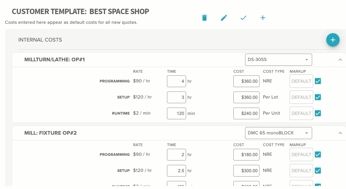The height and width of the screenshot is (189, 346).
Task: Toggle Mill Fixture Setup row checkbox
Action: 318,171
